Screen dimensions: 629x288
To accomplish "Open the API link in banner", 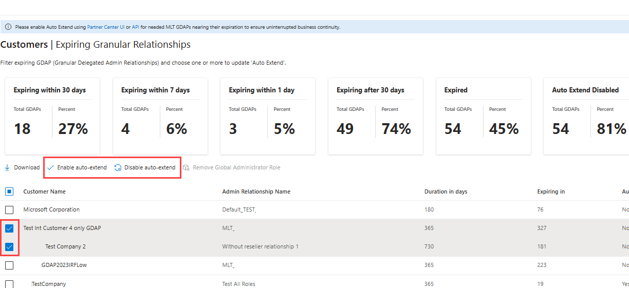I will [x=136, y=27].
